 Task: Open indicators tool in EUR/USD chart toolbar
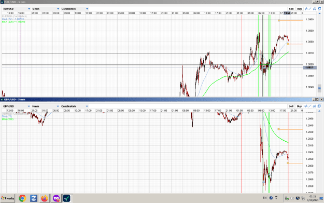(306, 9)
